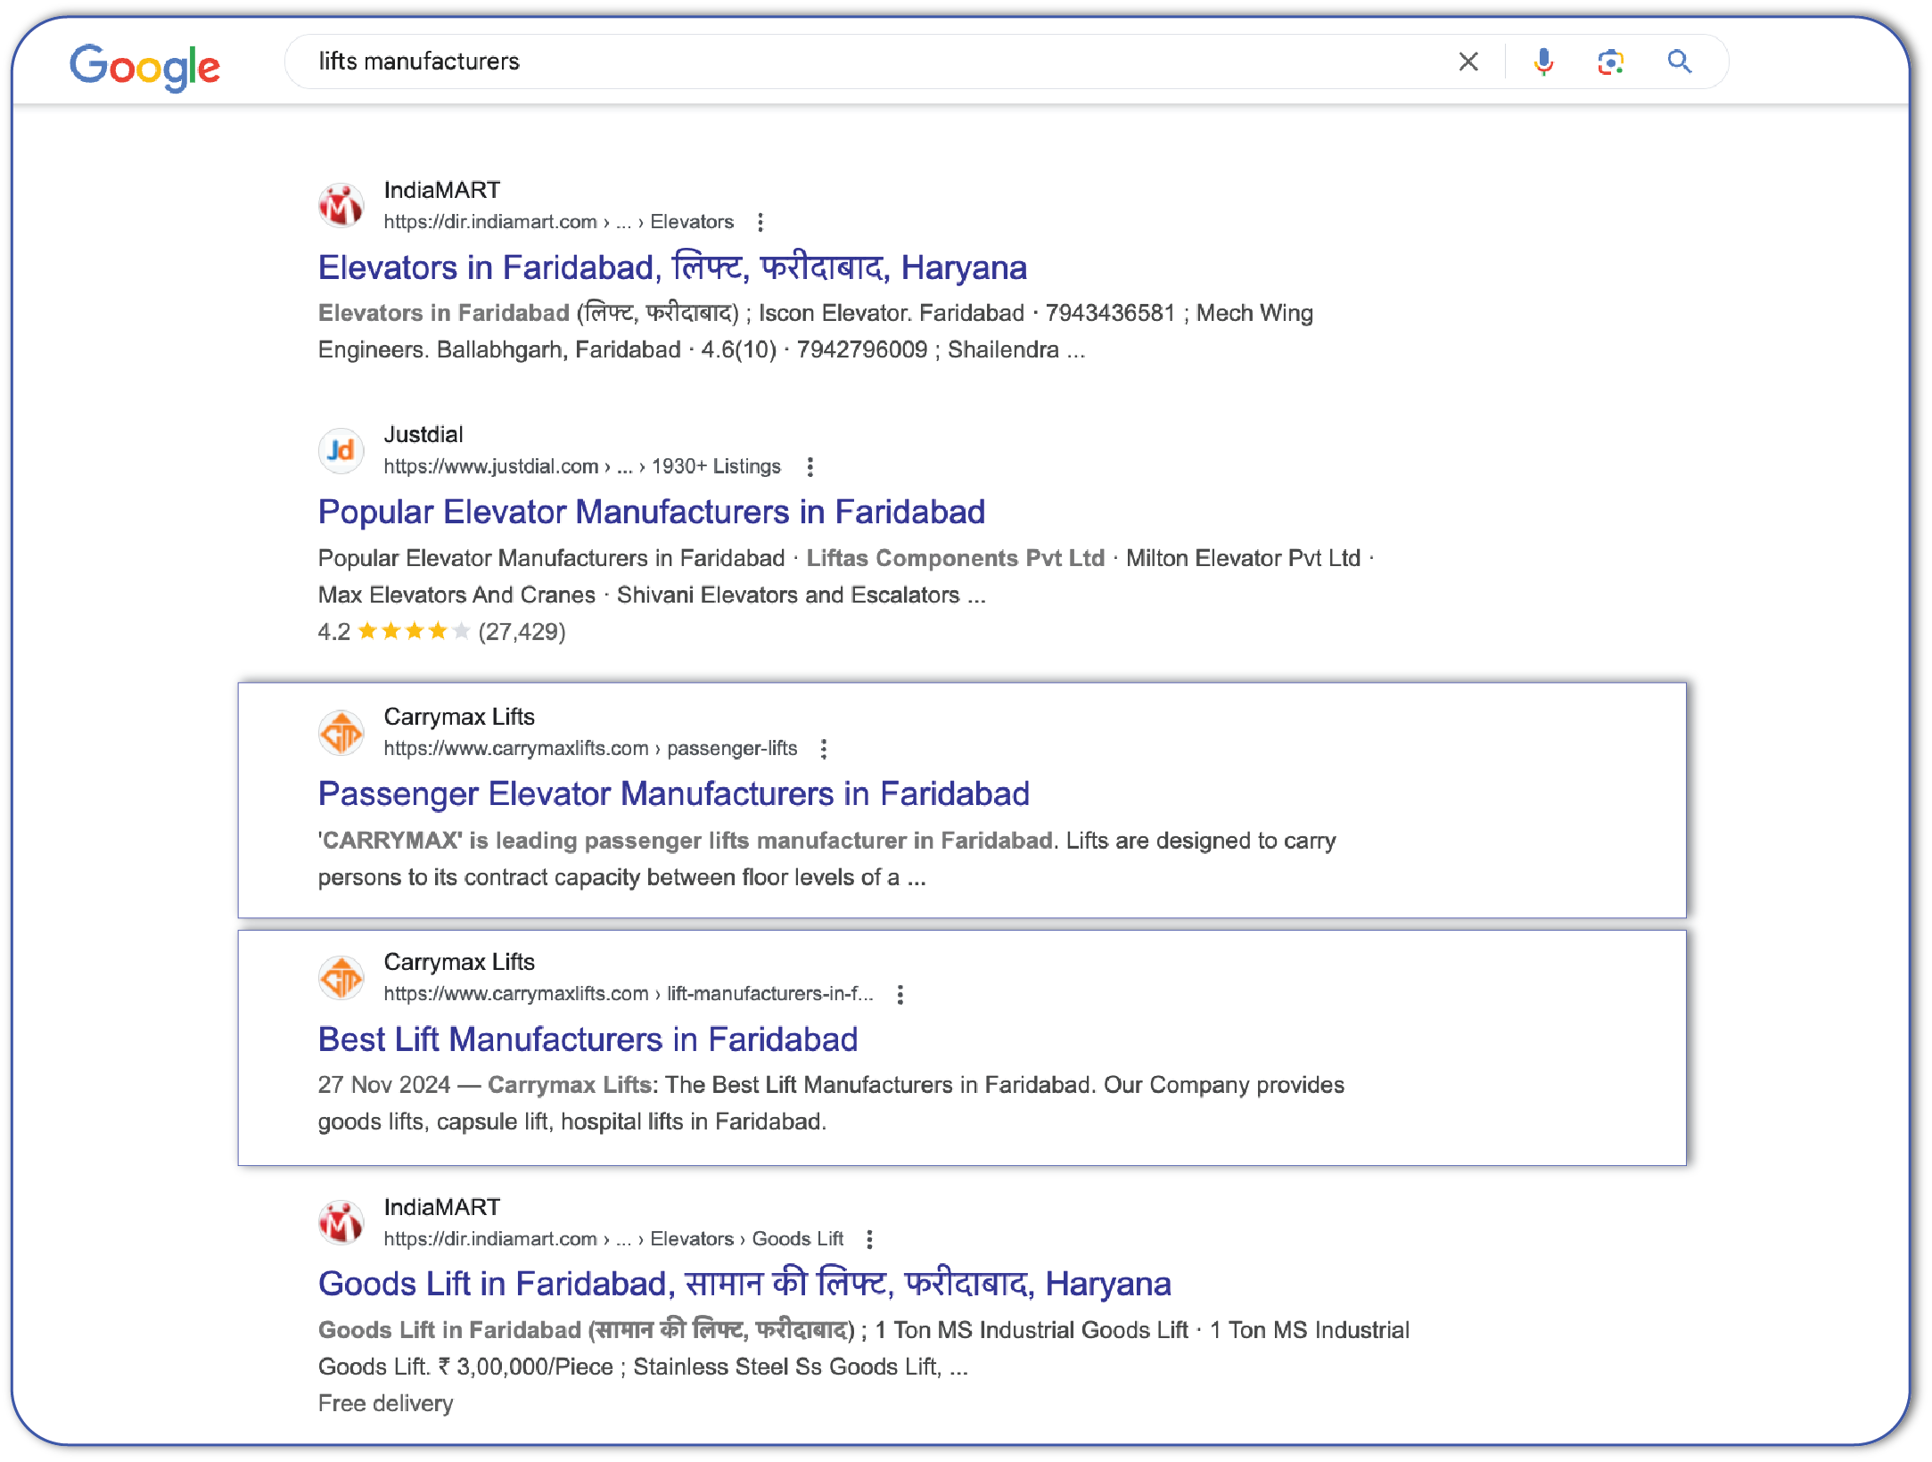Click IndiaMART favicon on Elevators in Faridabad result
This screenshot has height=1462, width=1932.
pos(341,206)
